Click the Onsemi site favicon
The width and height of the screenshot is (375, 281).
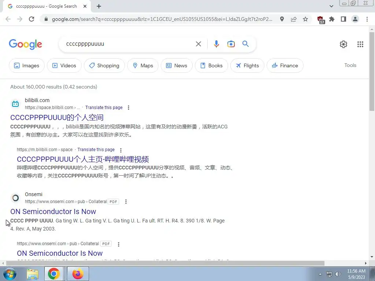[15, 198]
